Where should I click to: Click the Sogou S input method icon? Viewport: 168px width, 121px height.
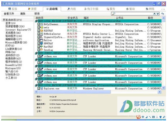pyautogui.click(x=139, y=117)
